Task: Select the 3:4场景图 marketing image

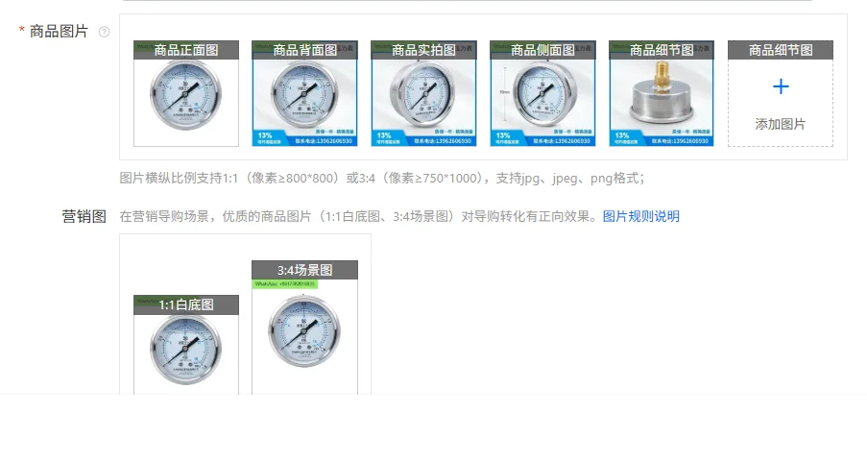Action: [x=304, y=328]
